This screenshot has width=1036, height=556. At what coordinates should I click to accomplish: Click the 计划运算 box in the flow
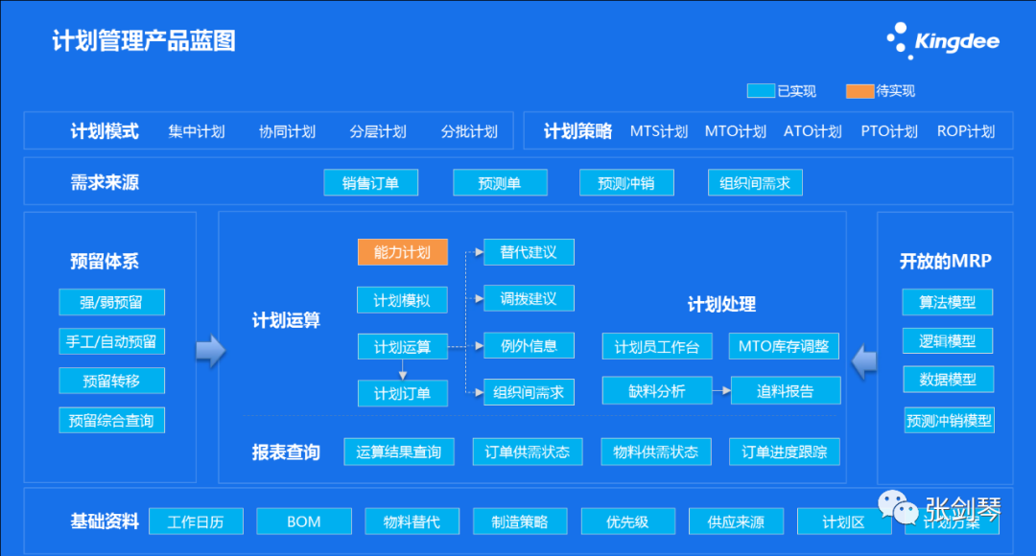[x=403, y=346]
